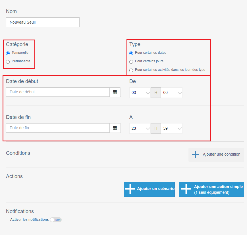Expand the De start minutes dropdown
The image size is (247, 235).
(x=172, y=92)
